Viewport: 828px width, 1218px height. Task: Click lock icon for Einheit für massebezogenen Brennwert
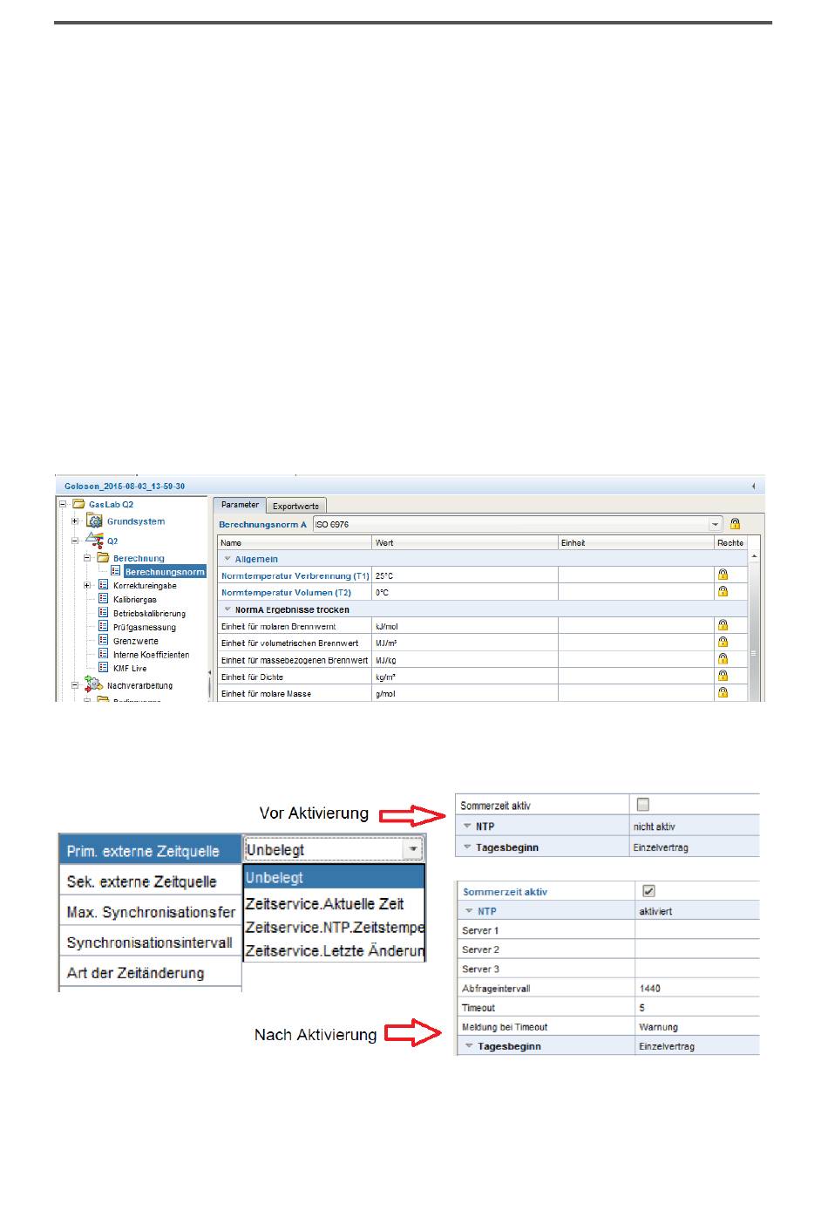pos(723,660)
